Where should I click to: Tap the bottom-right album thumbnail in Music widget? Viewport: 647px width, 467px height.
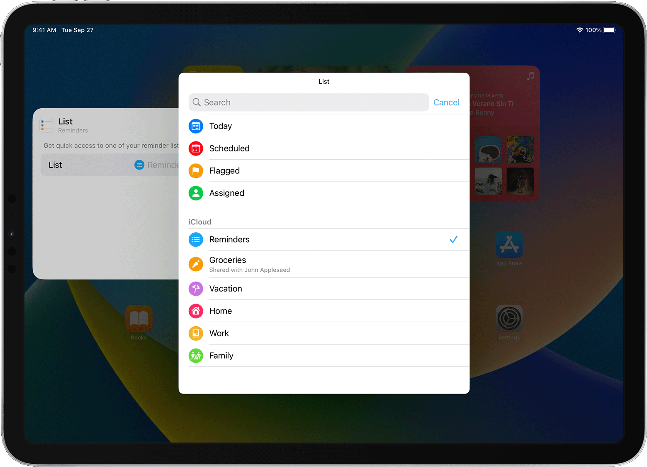[520, 181]
